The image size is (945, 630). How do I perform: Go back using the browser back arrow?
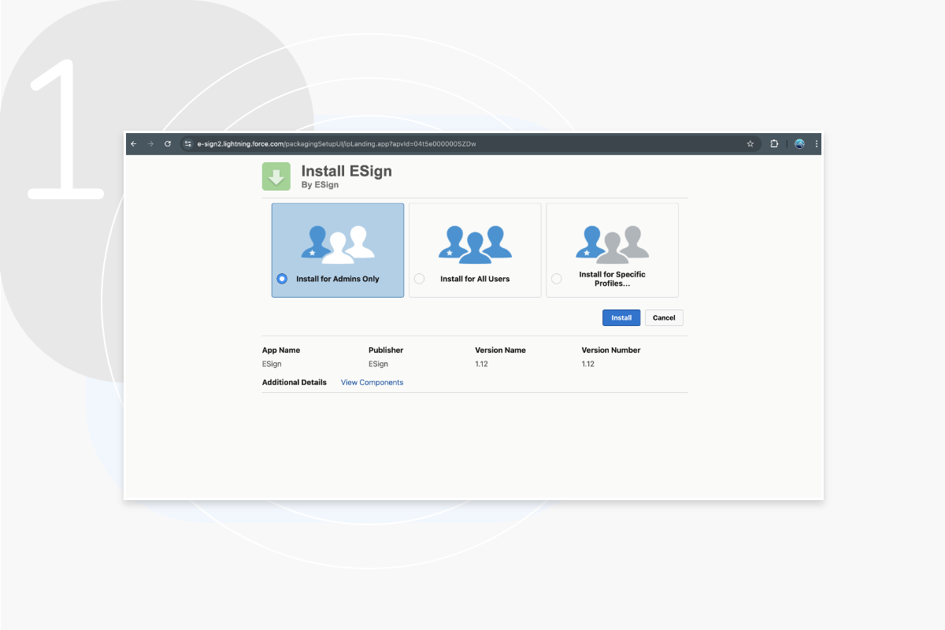[x=134, y=144]
